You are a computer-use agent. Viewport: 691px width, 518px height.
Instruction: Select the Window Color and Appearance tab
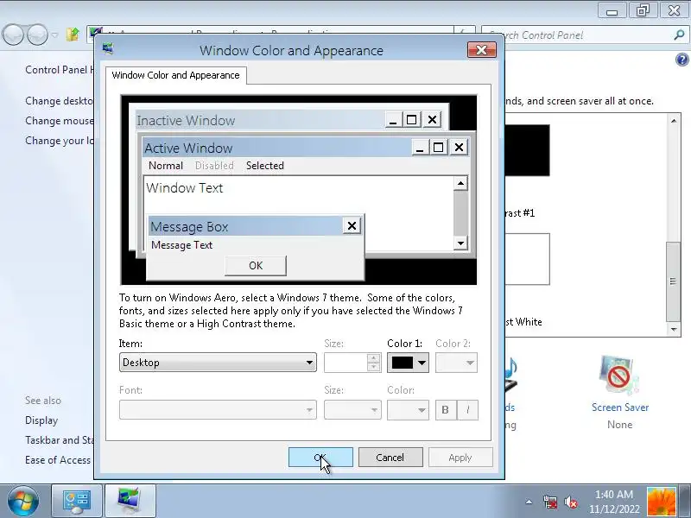click(x=175, y=75)
